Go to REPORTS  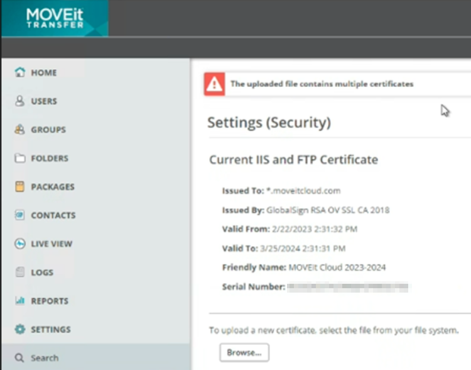point(50,301)
